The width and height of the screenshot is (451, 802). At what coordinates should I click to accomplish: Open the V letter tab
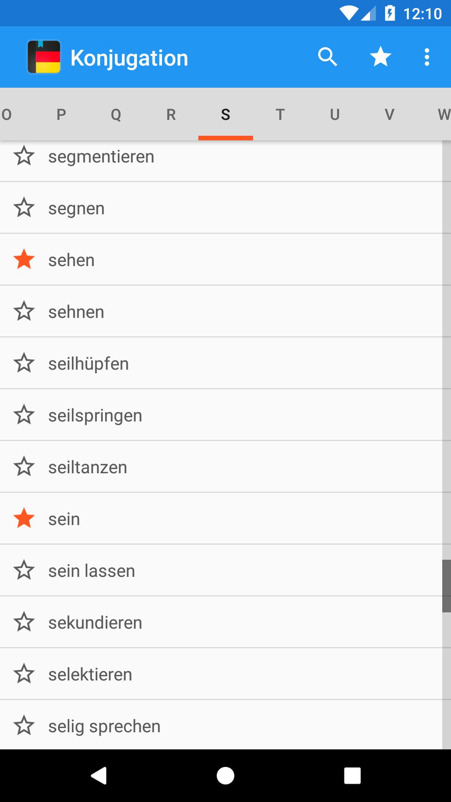point(389,114)
